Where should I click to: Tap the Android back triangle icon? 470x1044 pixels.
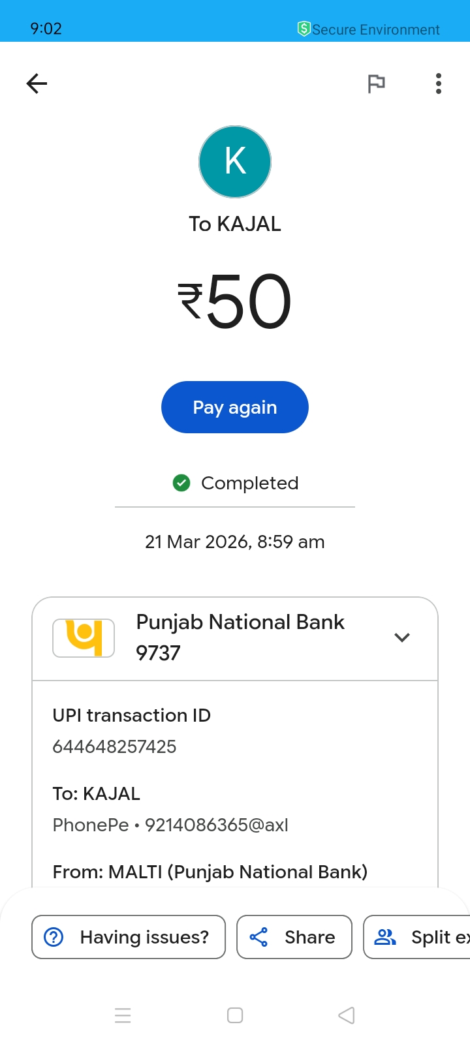tap(347, 1015)
